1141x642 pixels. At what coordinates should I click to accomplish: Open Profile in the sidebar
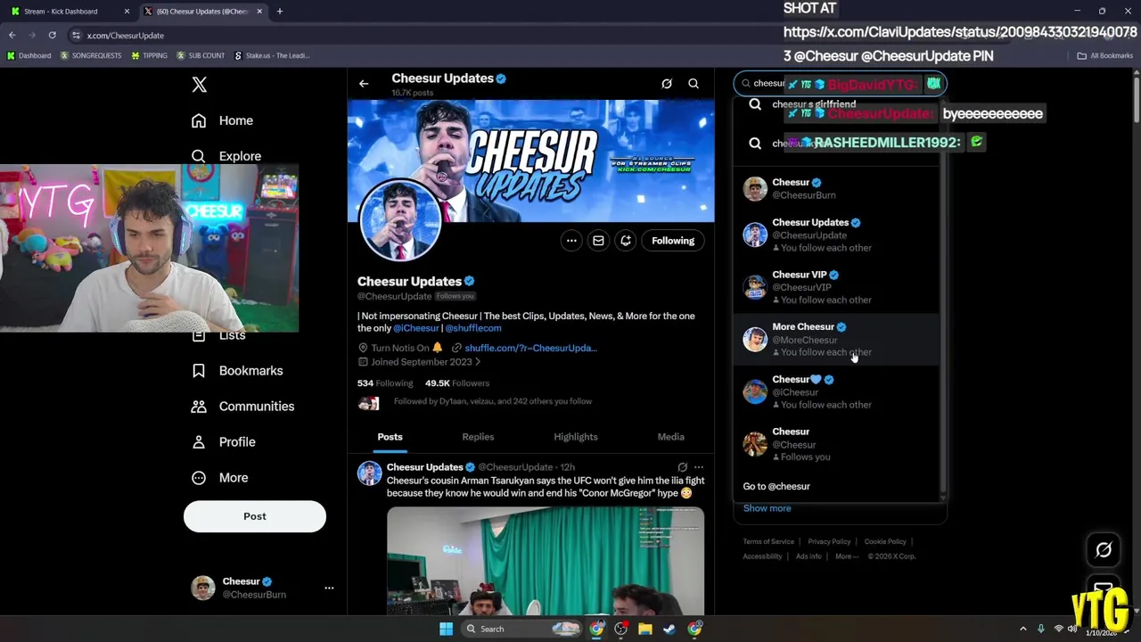point(224,442)
